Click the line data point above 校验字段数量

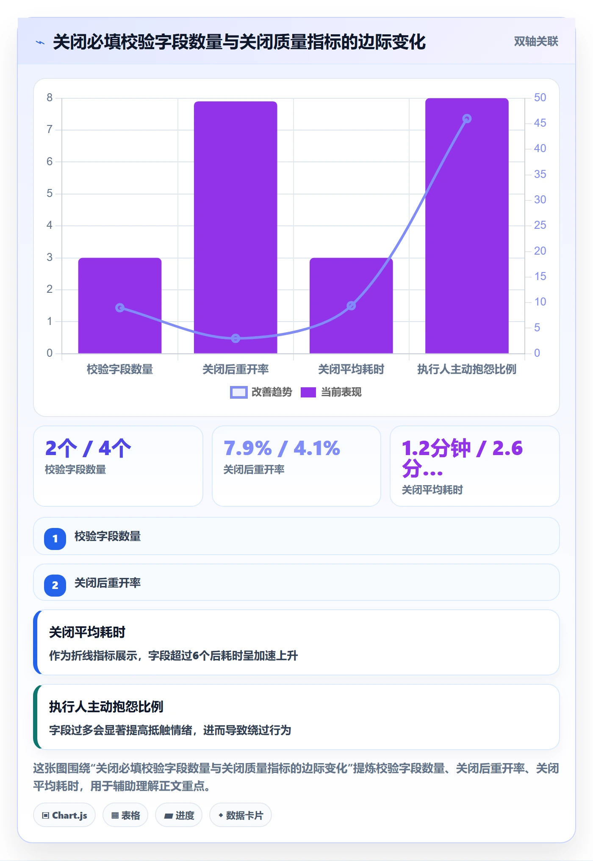120,308
